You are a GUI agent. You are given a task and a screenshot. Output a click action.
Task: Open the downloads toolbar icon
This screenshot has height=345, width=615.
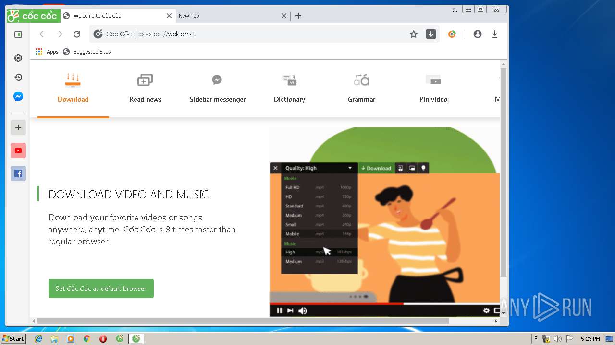[495, 34]
